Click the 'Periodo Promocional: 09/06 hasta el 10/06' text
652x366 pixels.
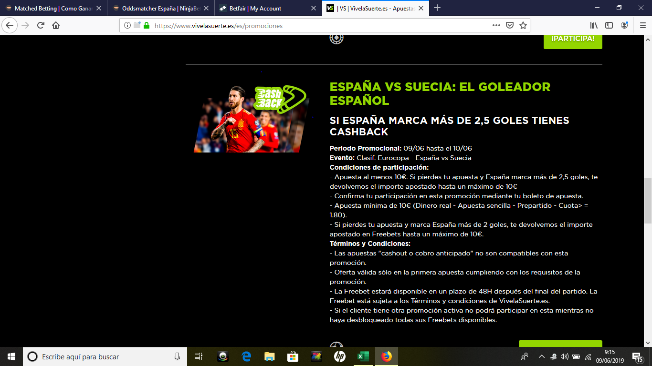coord(400,148)
